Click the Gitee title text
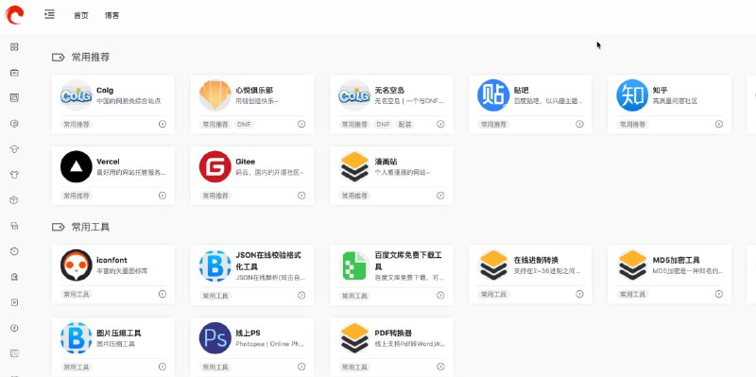The image size is (756, 377). click(x=246, y=162)
